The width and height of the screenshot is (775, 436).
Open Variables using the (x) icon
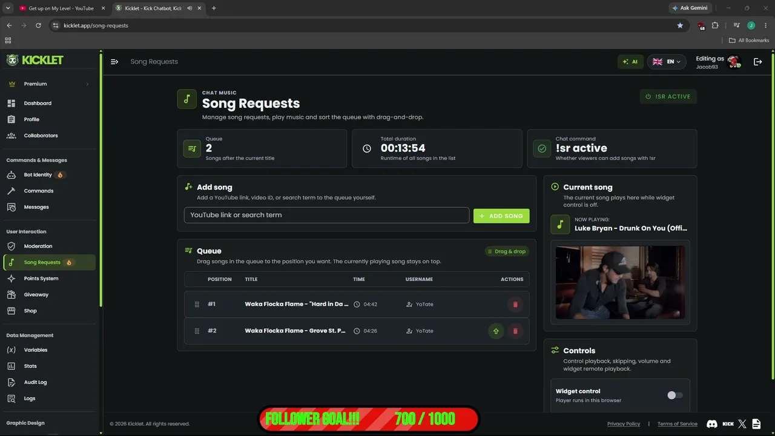point(11,350)
